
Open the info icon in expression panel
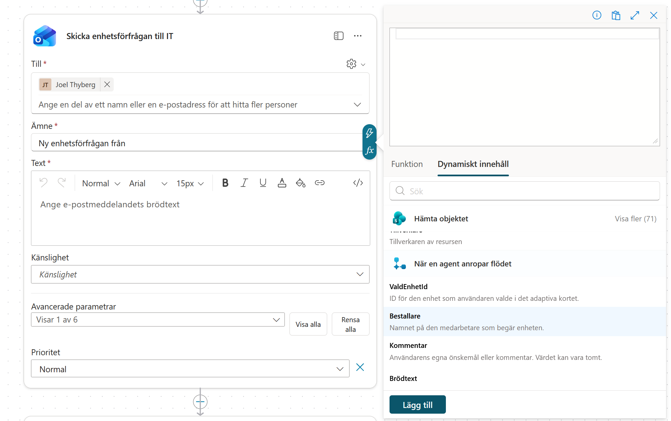[597, 15]
